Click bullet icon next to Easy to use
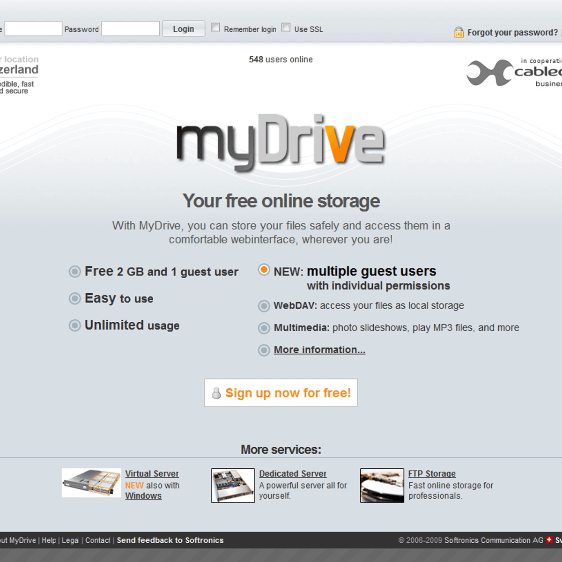The width and height of the screenshot is (562, 562). 75,298
